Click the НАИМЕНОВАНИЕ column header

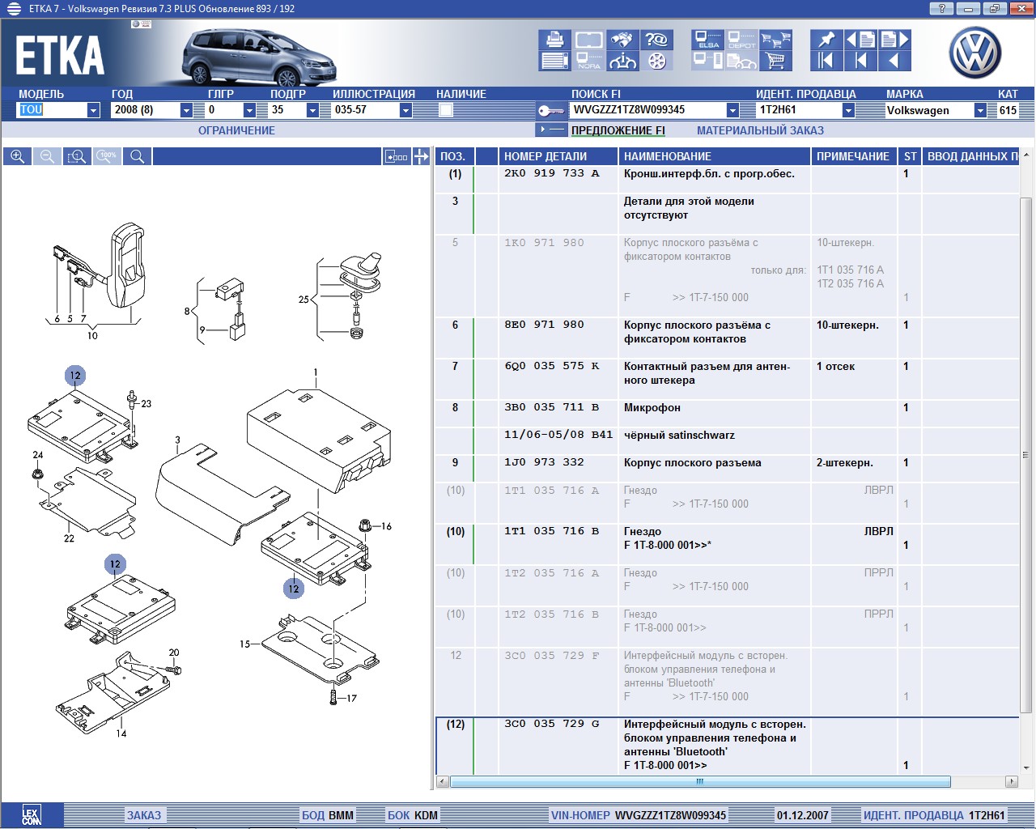[x=715, y=156]
